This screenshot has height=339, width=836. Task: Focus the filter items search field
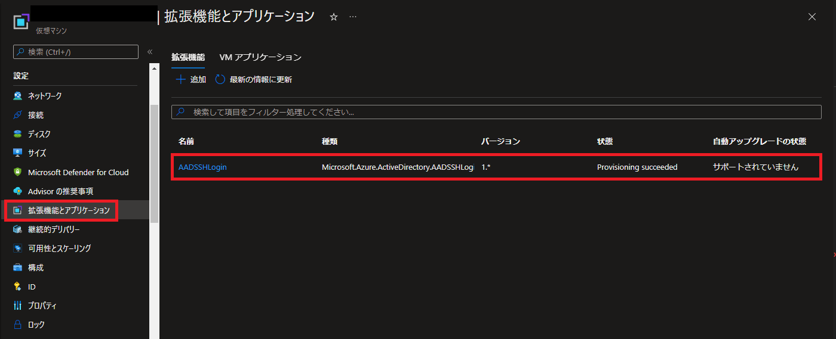(496, 112)
